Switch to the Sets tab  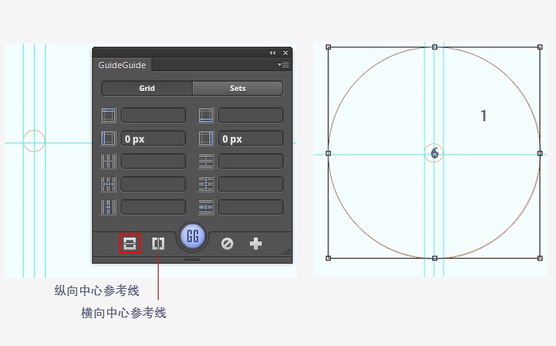[238, 88]
